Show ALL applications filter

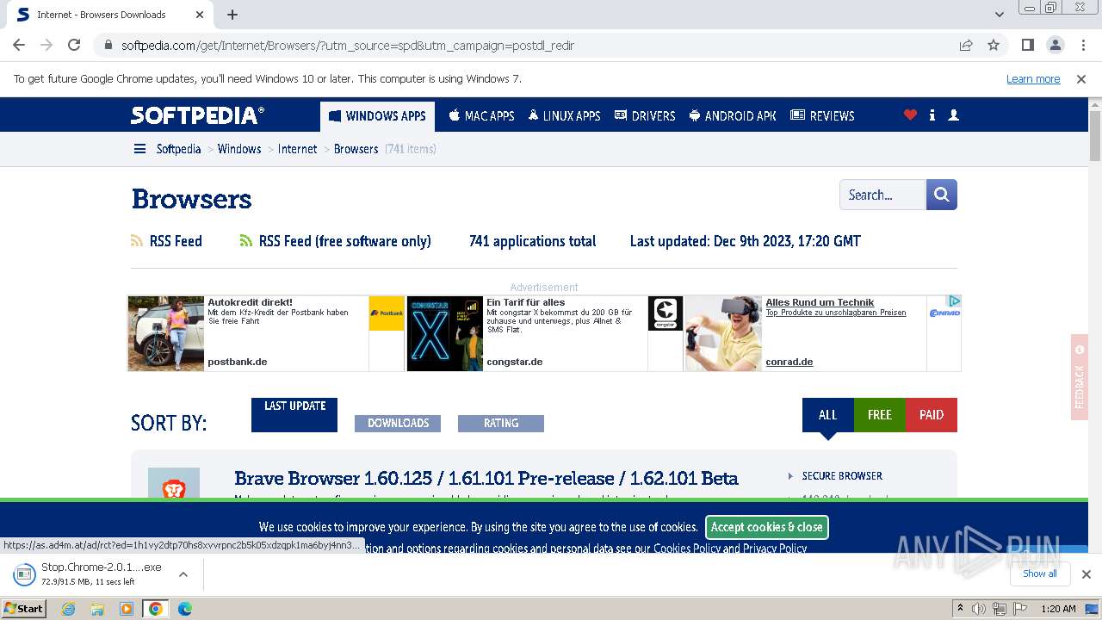827,414
